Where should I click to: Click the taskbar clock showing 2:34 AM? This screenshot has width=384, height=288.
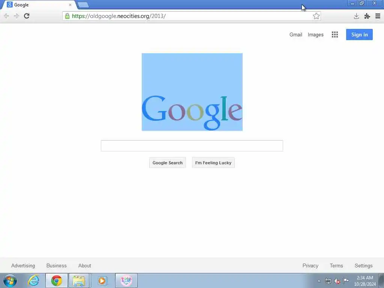click(365, 281)
